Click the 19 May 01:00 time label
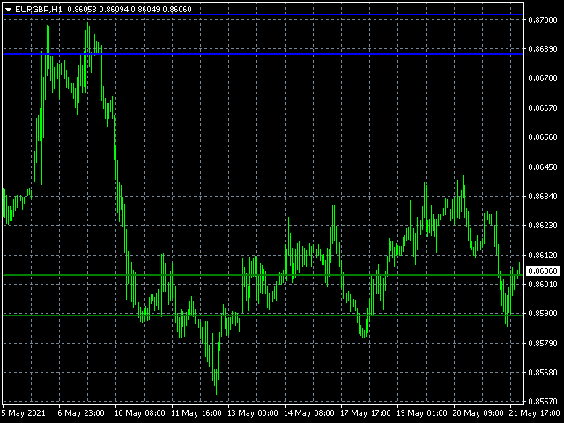The width and height of the screenshot is (564, 423). 422,413
